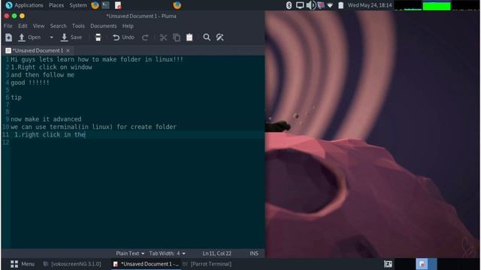
Task: Create a new document with toolbar icon
Action: pos(8,37)
